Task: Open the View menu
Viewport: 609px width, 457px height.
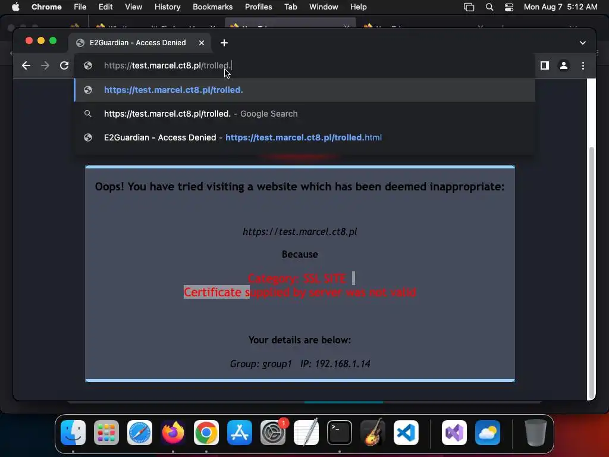Action: (x=133, y=7)
